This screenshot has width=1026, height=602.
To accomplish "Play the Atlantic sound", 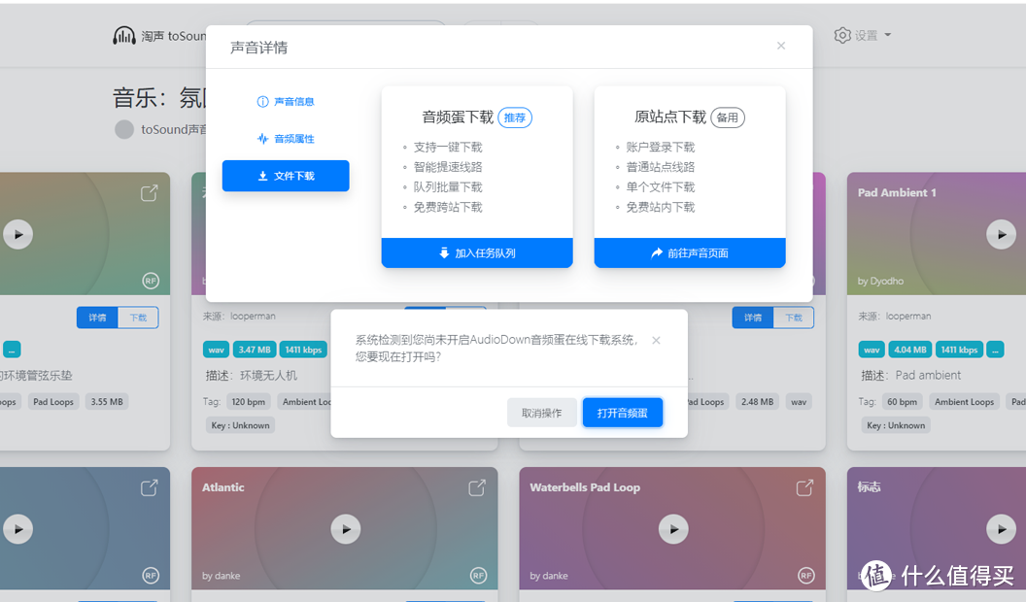I will click(346, 529).
